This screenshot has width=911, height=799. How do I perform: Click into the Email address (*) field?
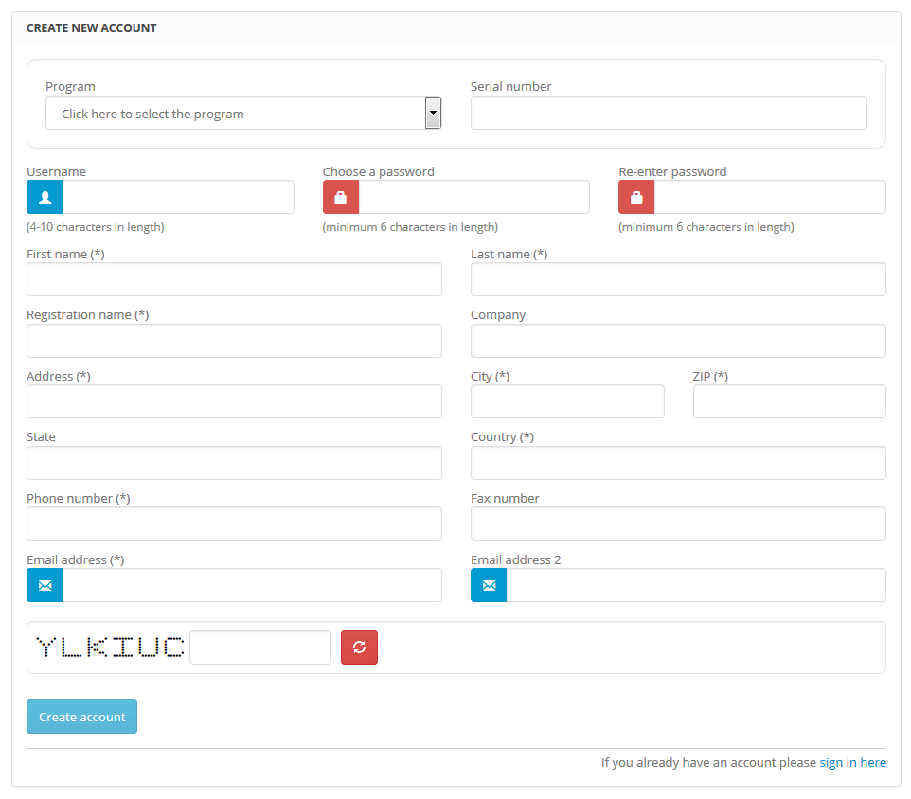(x=252, y=585)
